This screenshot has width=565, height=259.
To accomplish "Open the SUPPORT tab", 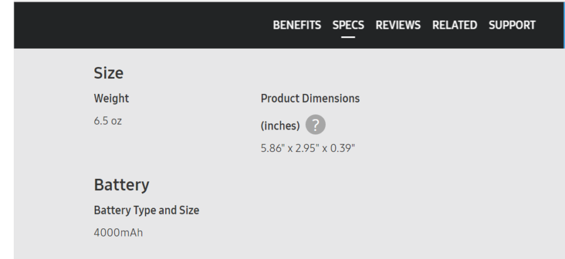I will tap(512, 25).
